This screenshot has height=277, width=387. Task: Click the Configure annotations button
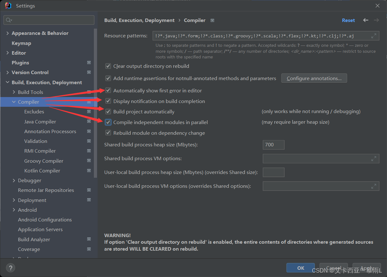[314, 78]
